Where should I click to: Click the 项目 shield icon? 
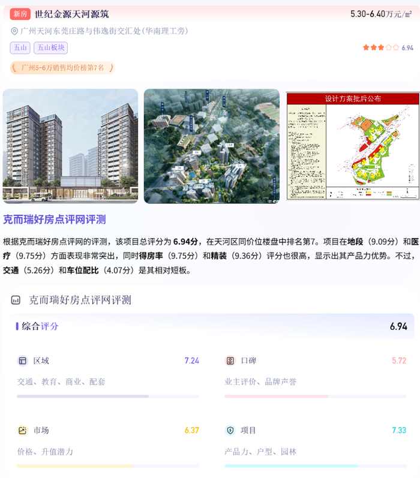230,431
